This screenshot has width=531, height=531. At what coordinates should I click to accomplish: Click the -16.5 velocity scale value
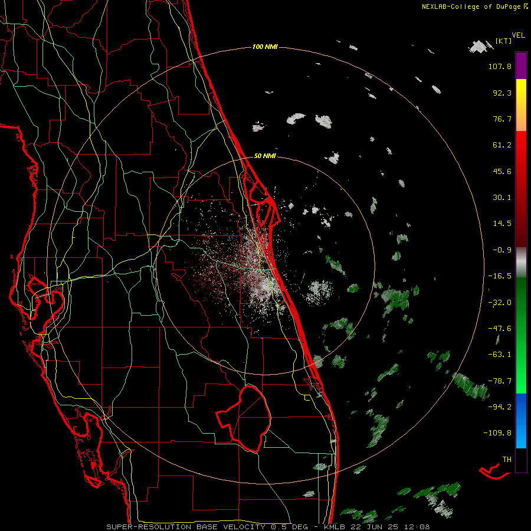[500, 276]
